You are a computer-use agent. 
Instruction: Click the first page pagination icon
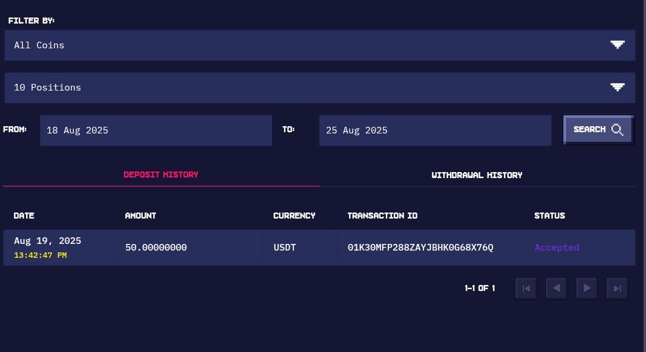pyautogui.click(x=526, y=289)
